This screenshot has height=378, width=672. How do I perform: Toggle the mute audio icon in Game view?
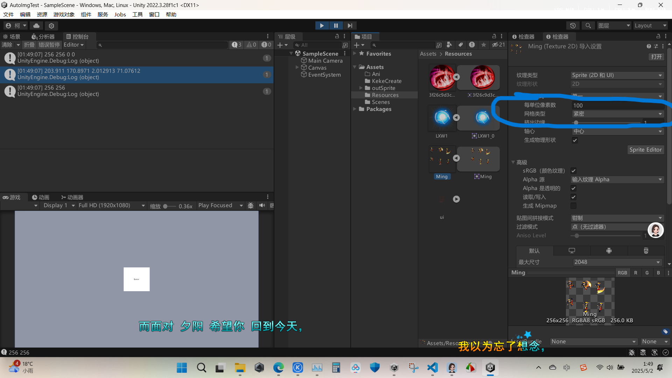coord(262,205)
